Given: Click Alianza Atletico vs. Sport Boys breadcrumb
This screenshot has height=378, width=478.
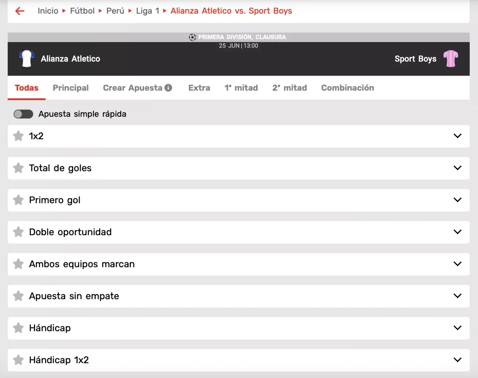Looking at the screenshot, I should coord(231,11).
